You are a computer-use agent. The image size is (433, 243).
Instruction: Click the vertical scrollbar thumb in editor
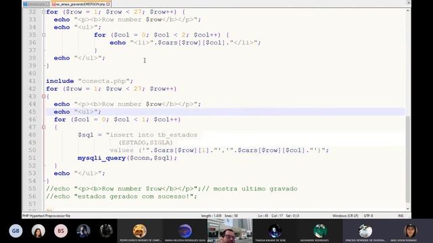coord(408,159)
